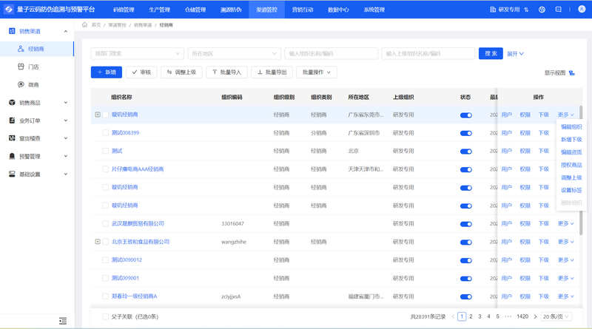Tick the 父子关联 checkbox at bottom
This screenshot has height=329, width=592.
click(105, 316)
